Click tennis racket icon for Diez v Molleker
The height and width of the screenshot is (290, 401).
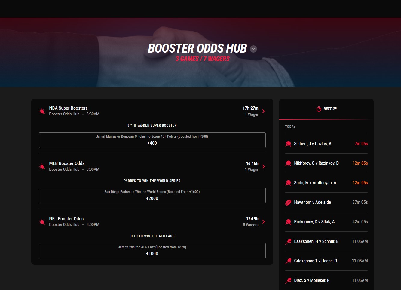(x=288, y=280)
